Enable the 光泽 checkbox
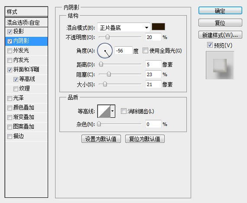Image resolution: width=247 pixels, height=203 pixels. 10,98
